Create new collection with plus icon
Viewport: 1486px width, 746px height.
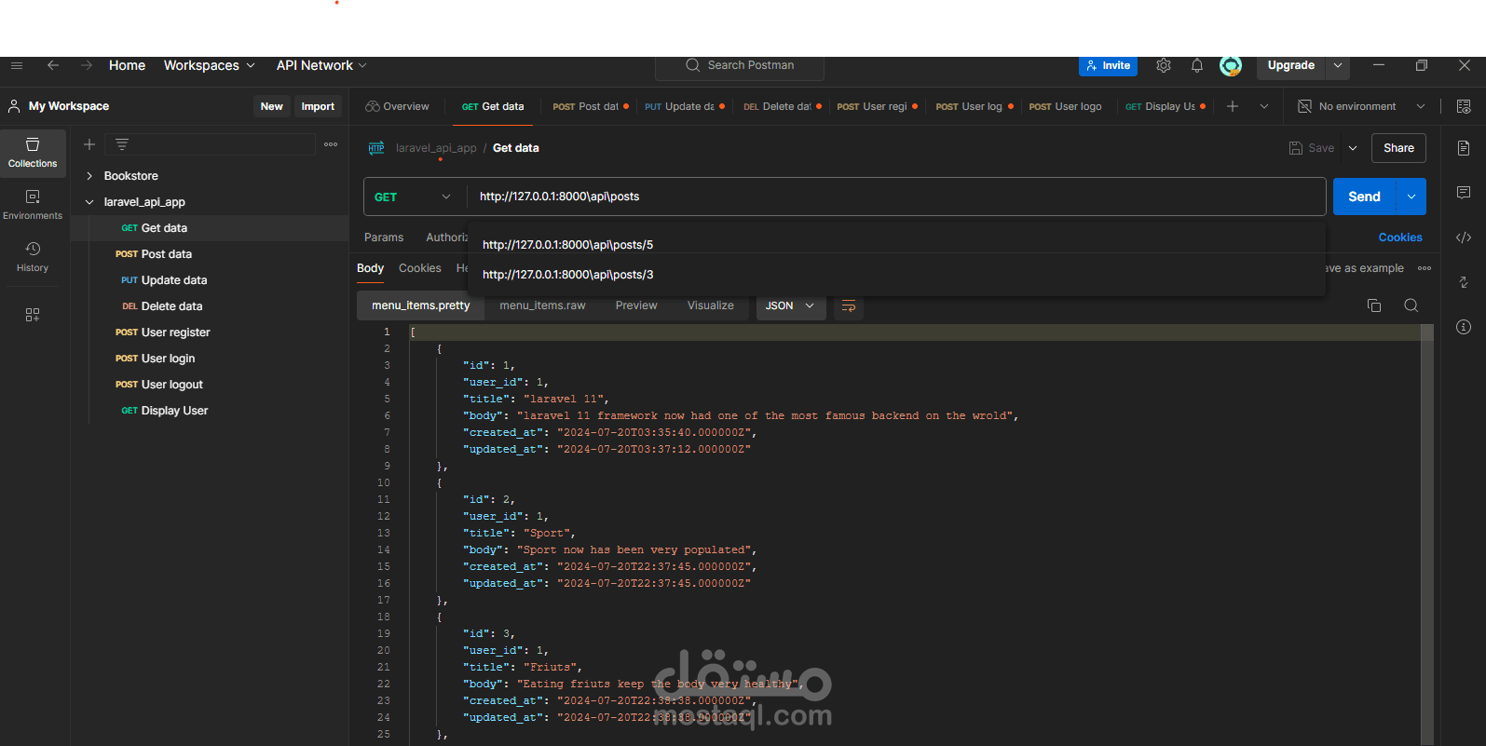tap(89, 144)
